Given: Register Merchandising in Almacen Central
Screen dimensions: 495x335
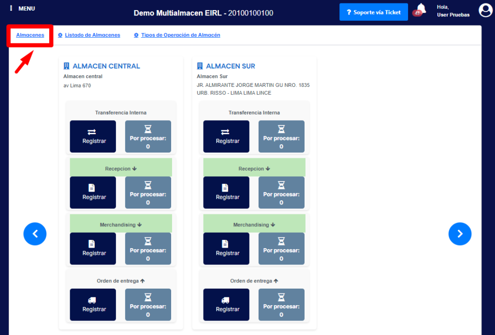Looking at the screenshot, I should point(93,249).
